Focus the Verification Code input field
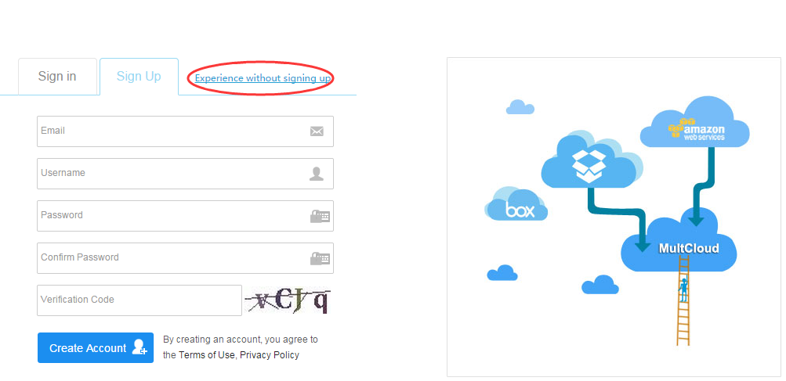 (139, 300)
